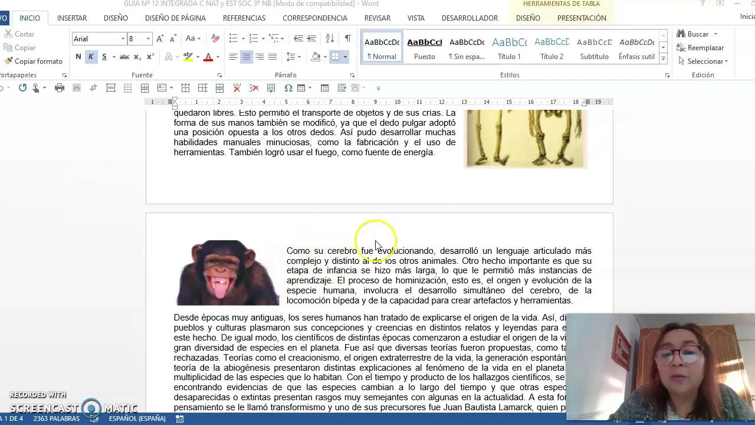Apply the Normal style
755x425 pixels.
[x=382, y=47]
